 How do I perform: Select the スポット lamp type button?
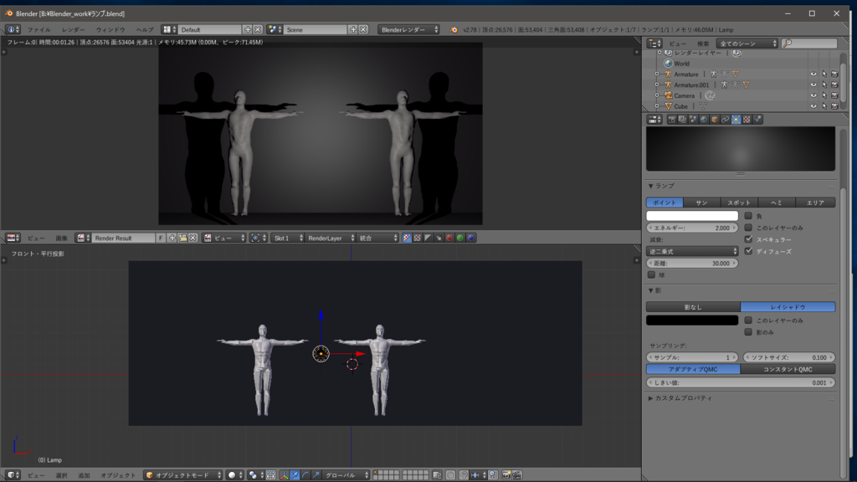click(x=739, y=203)
